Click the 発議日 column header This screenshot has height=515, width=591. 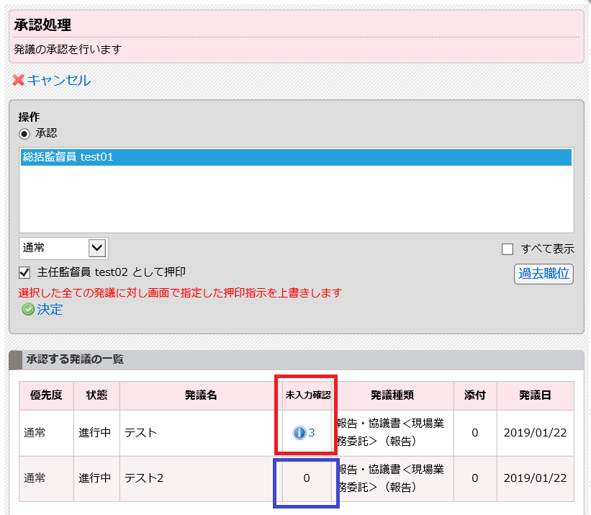coord(535,395)
